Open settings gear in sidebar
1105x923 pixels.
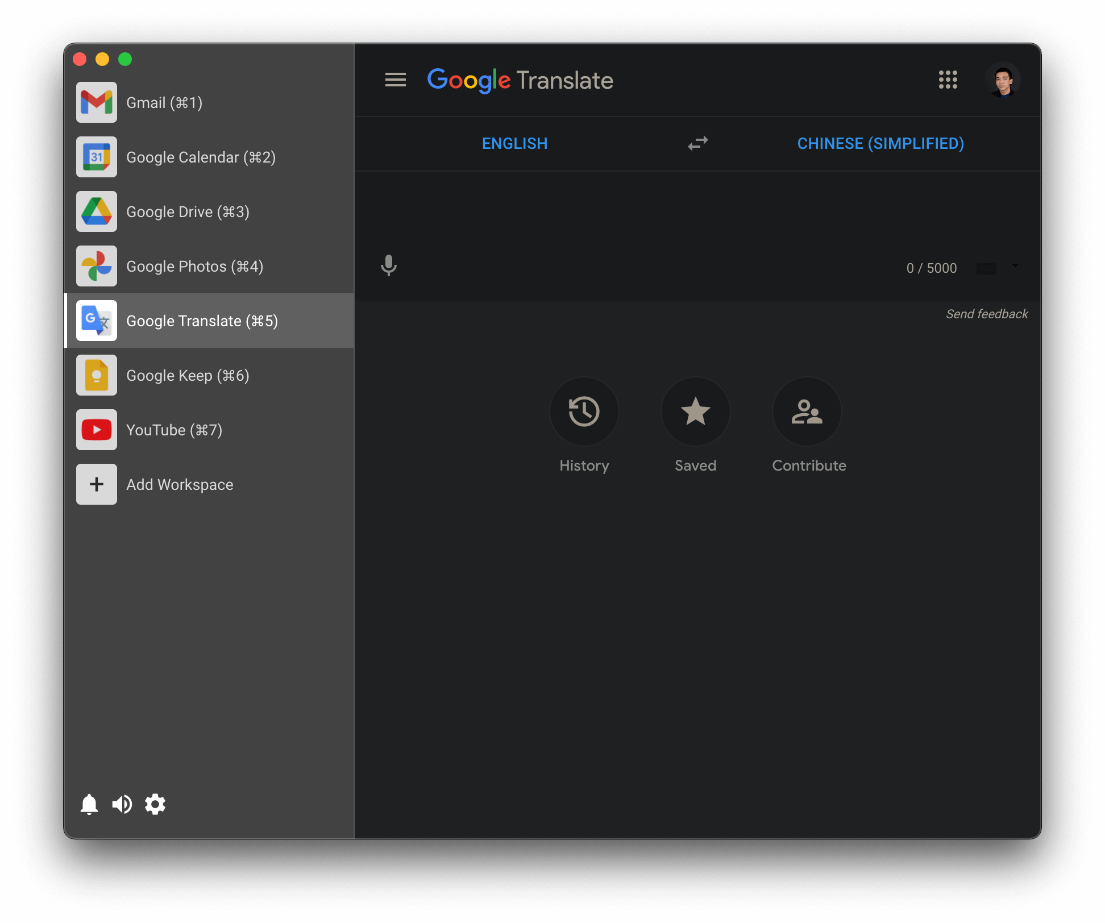pyautogui.click(x=155, y=804)
